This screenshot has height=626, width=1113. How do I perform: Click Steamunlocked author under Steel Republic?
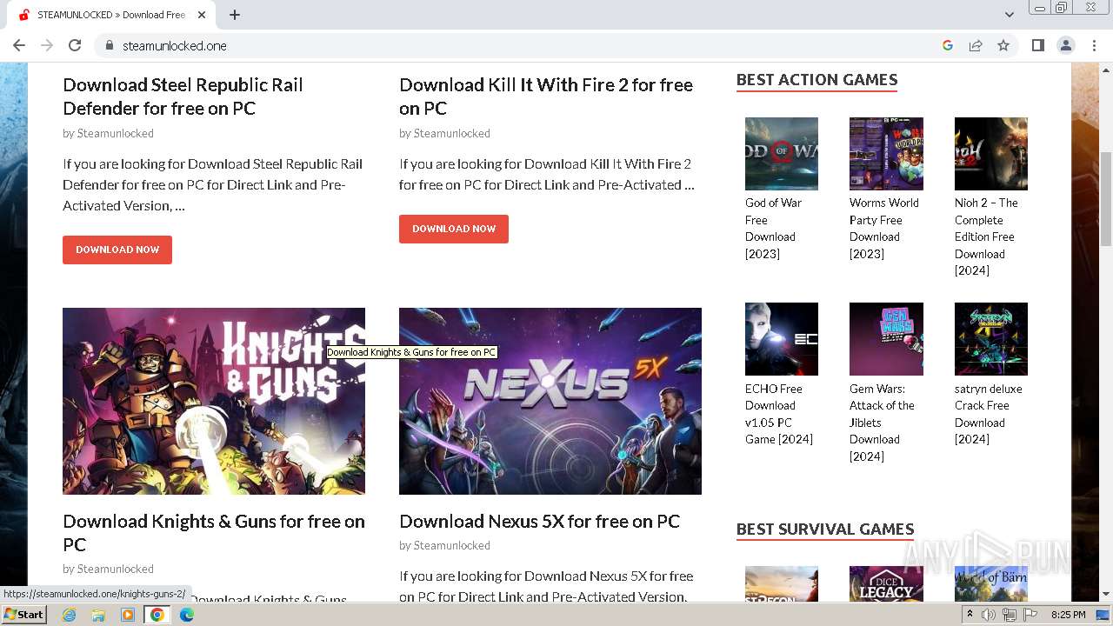[115, 133]
